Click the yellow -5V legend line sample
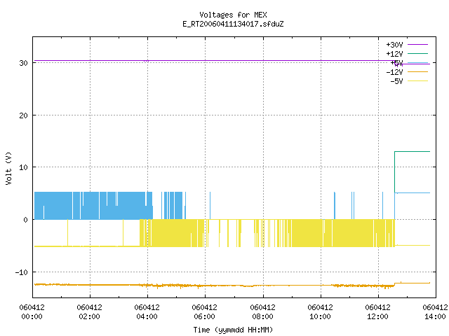 417,81
